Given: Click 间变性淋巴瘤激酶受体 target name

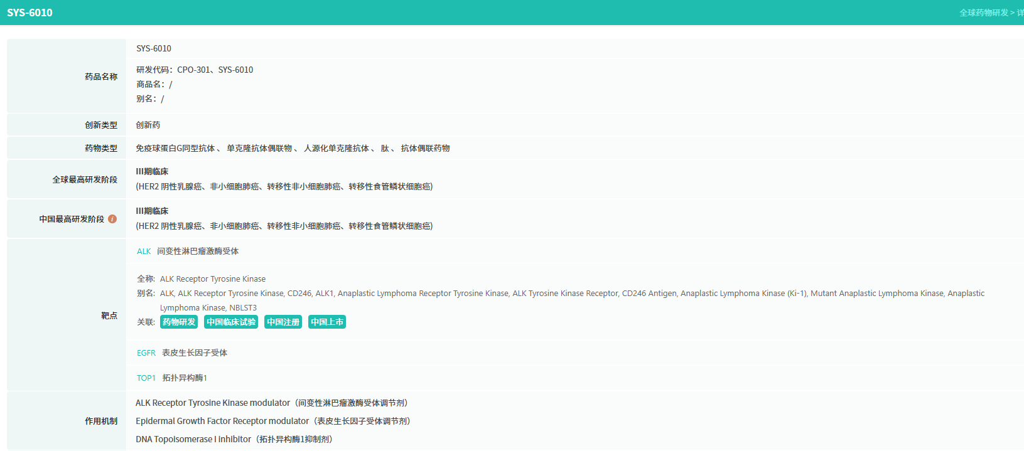Looking at the screenshot, I should (x=198, y=251).
